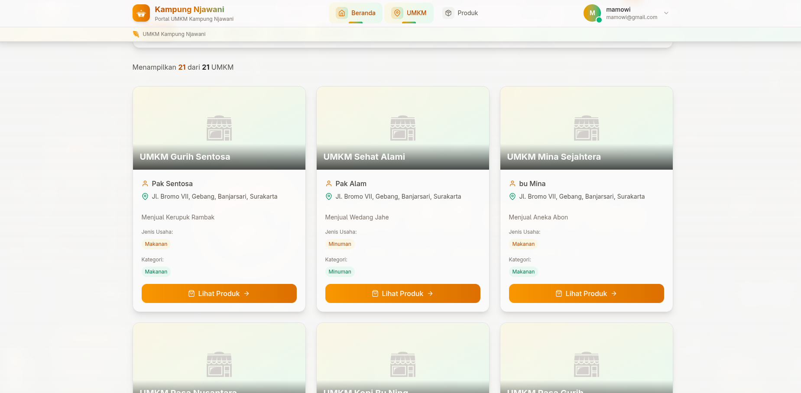Click the person icon next to Pak Alam
Viewport: 801px width, 393px height.
coord(329,184)
